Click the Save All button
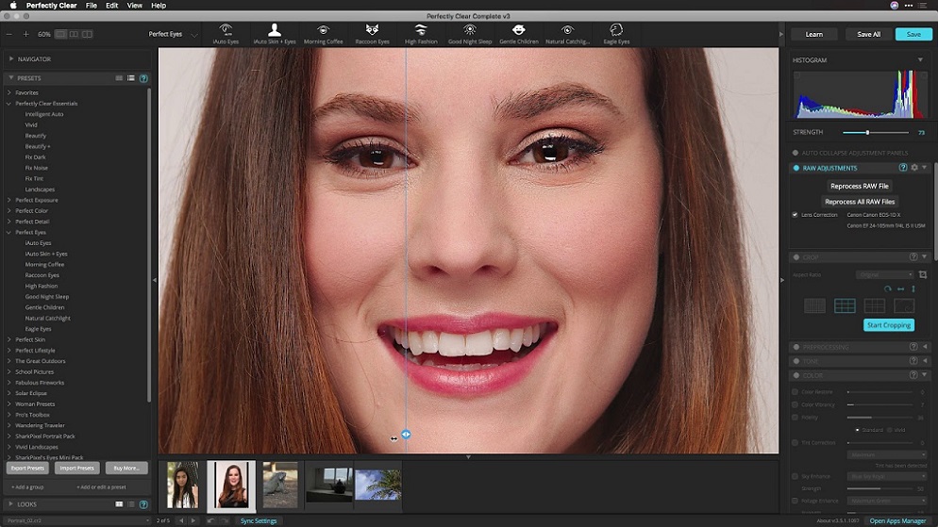This screenshot has height=527, width=938. click(x=868, y=34)
